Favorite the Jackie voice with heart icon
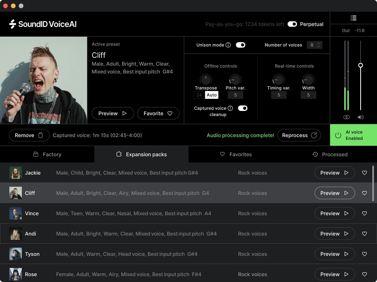Image resolution: width=377 pixels, height=282 pixels. click(365, 173)
